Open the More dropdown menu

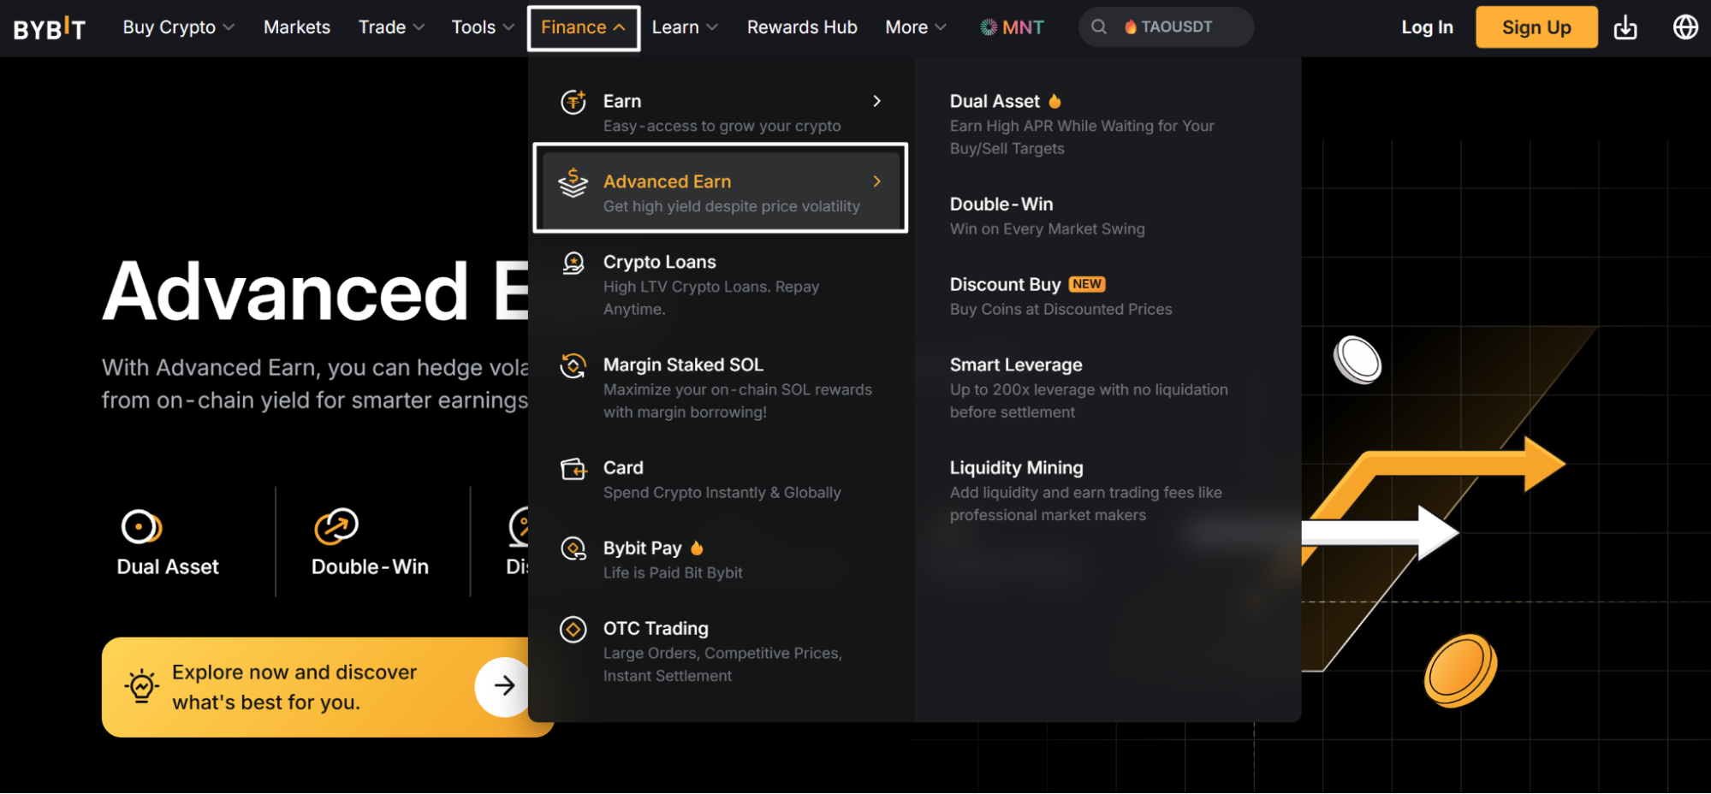click(916, 27)
